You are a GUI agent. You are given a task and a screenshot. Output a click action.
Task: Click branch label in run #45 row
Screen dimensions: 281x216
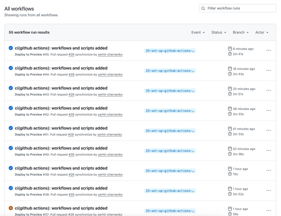tap(170, 51)
